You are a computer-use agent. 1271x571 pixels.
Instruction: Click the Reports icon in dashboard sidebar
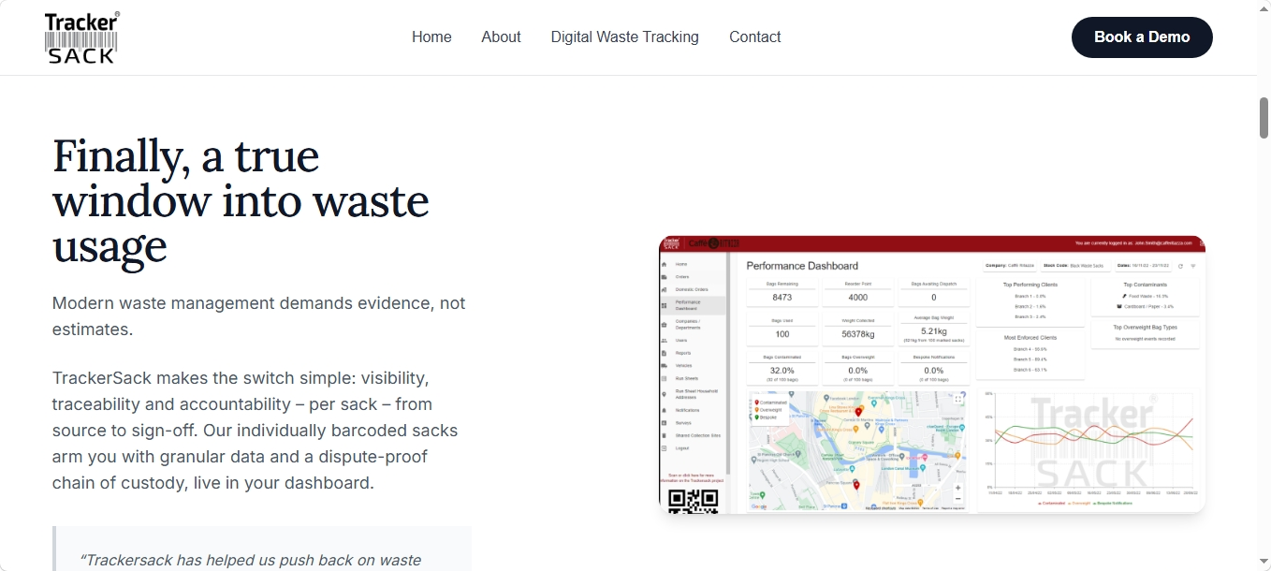coord(664,353)
